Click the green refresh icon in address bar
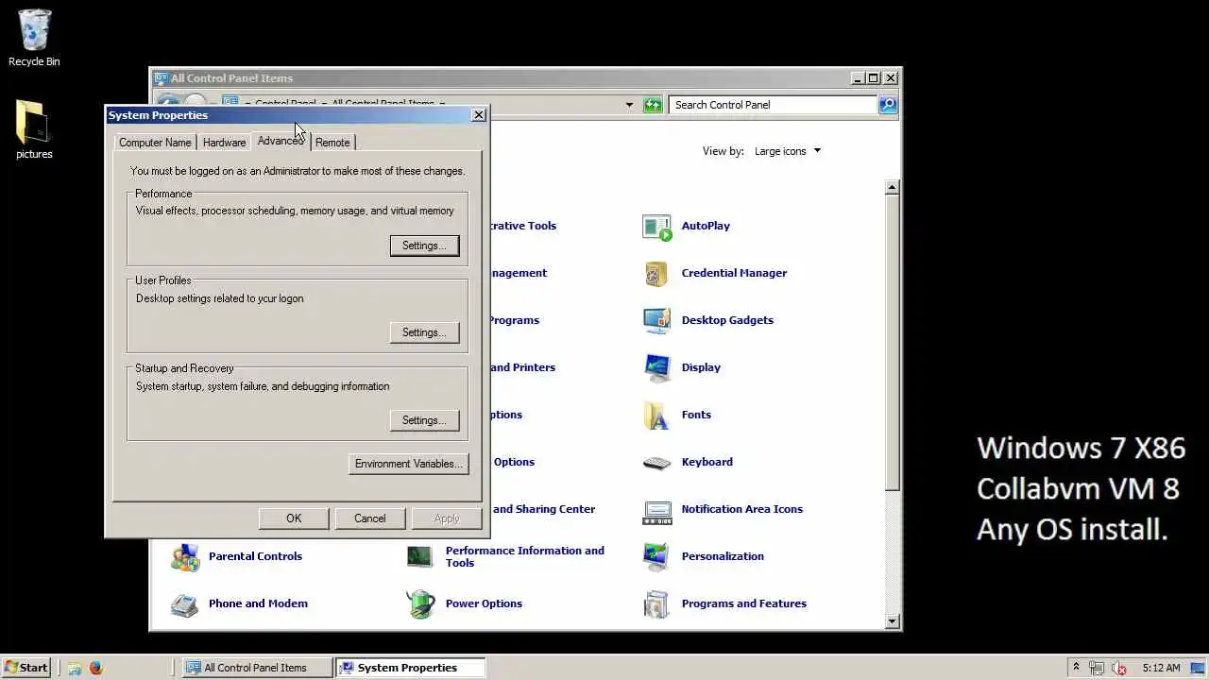This screenshot has width=1209, height=680. tap(653, 105)
